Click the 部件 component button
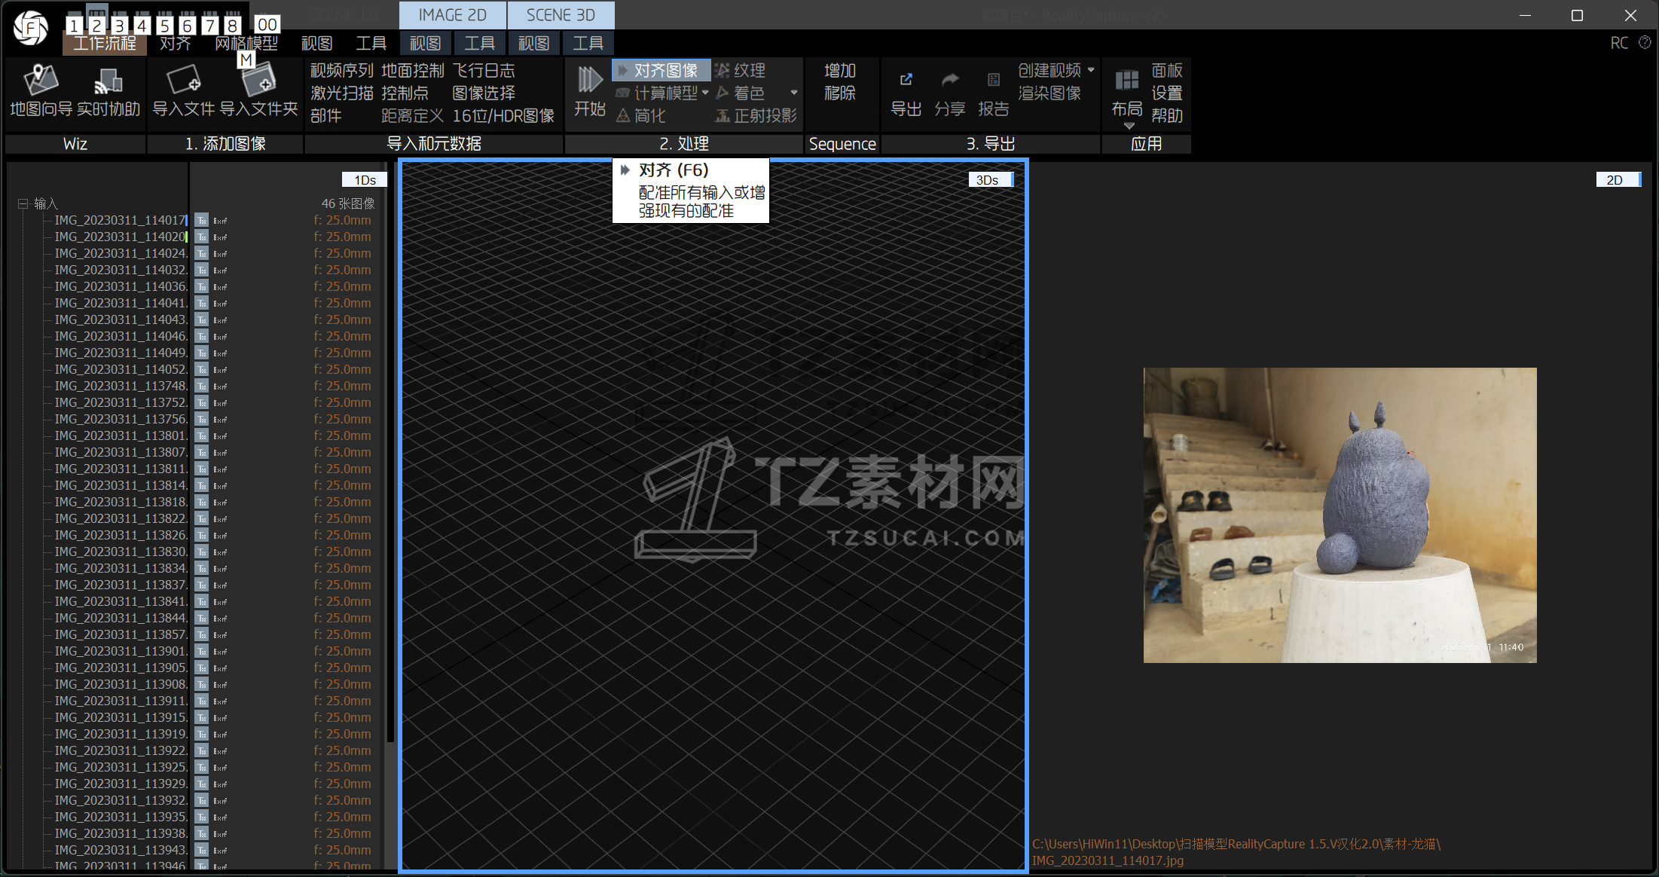The height and width of the screenshot is (877, 1659). (325, 115)
